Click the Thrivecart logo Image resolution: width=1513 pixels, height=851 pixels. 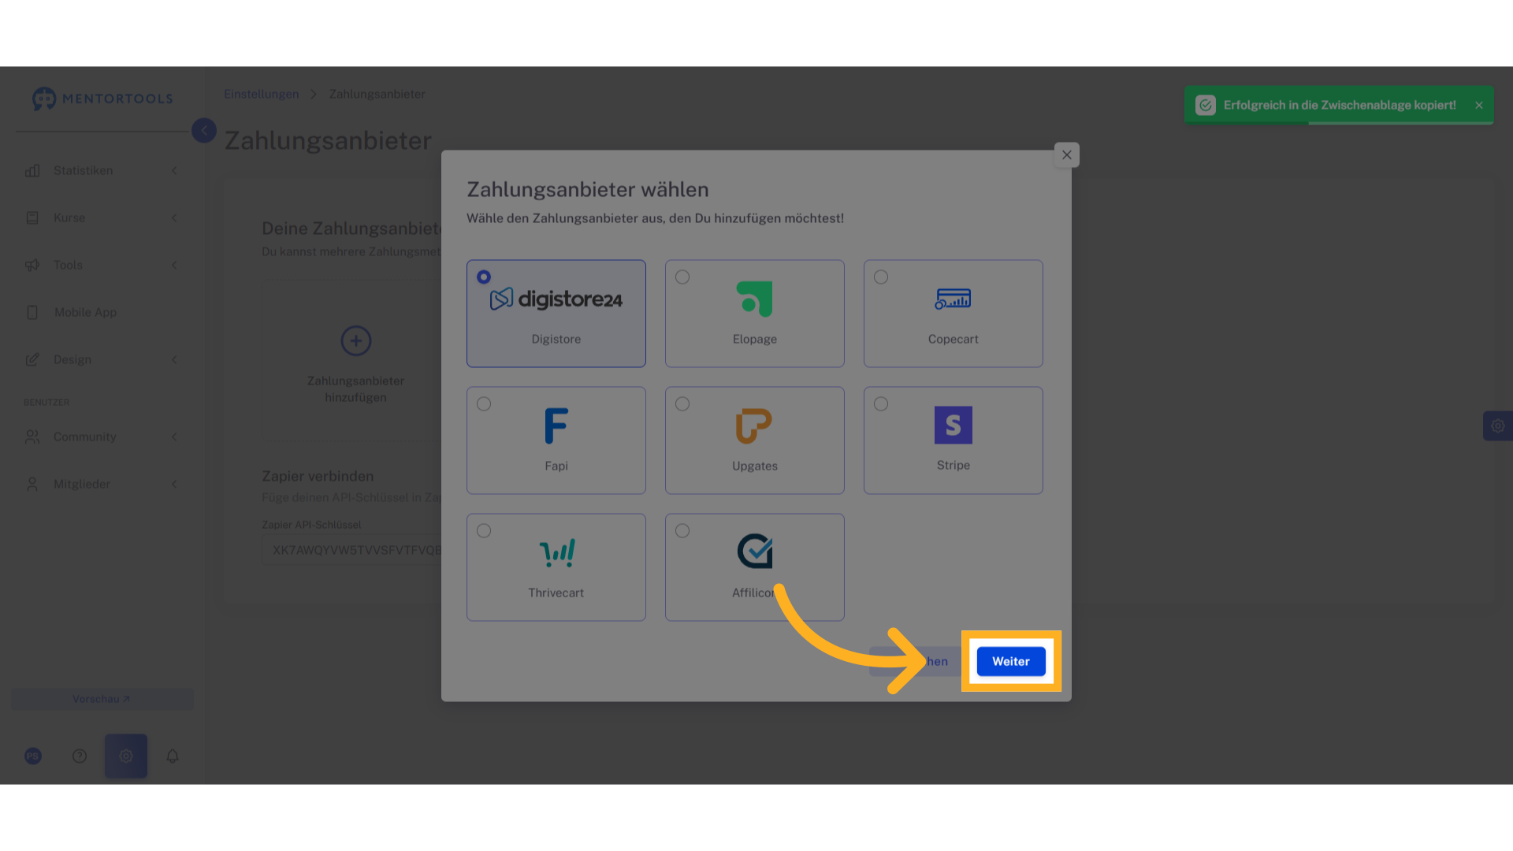pyautogui.click(x=557, y=552)
